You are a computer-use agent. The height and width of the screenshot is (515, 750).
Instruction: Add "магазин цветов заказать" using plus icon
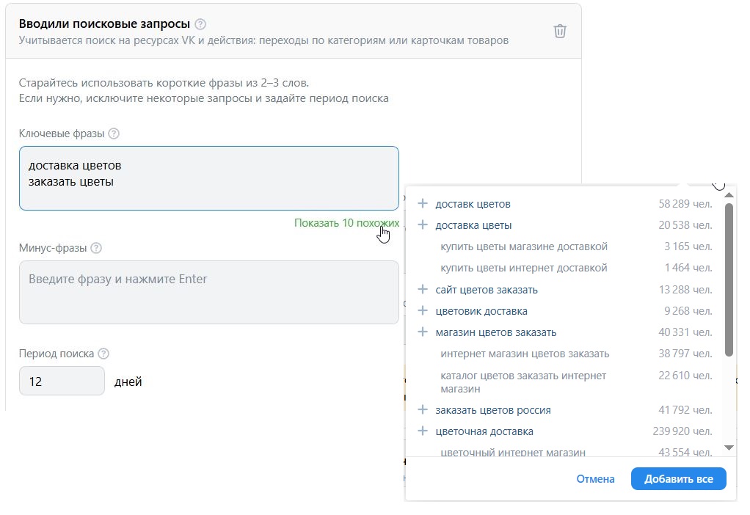pos(424,332)
